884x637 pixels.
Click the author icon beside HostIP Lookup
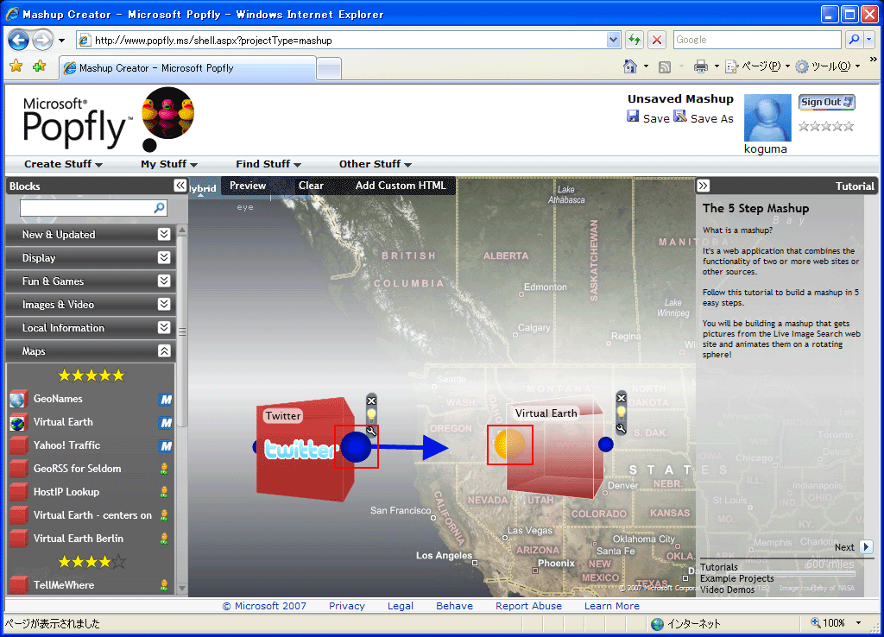pyautogui.click(x=164, y=492)
